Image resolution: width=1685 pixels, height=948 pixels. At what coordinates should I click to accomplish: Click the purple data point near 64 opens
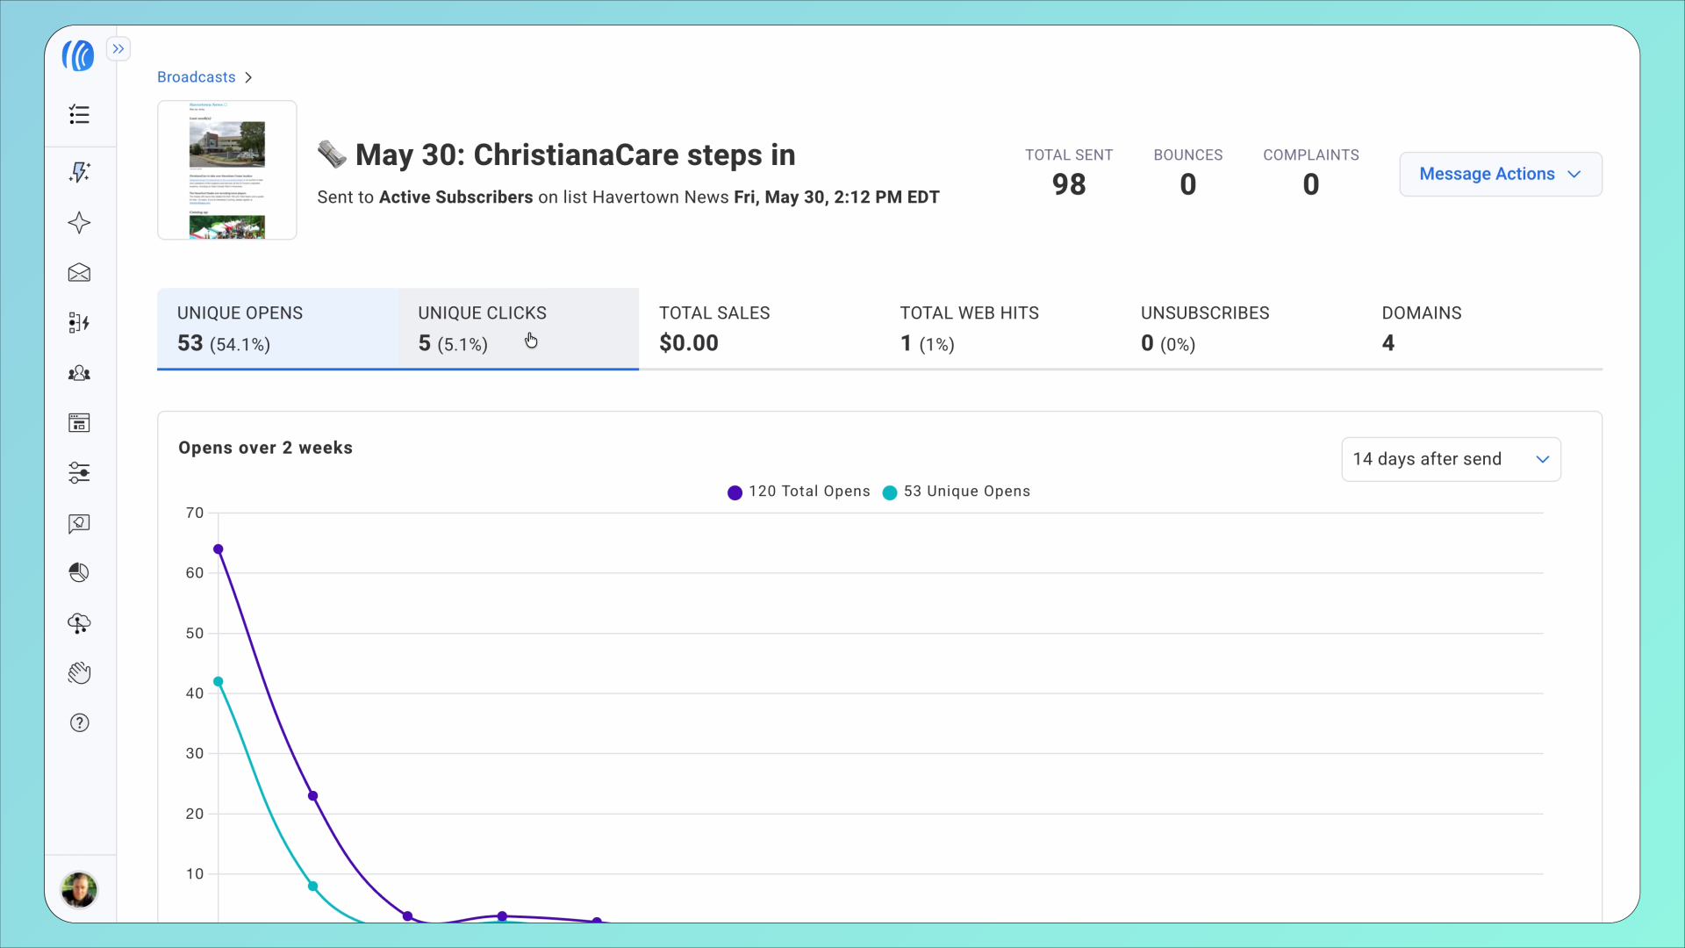(x=219, y=549)
